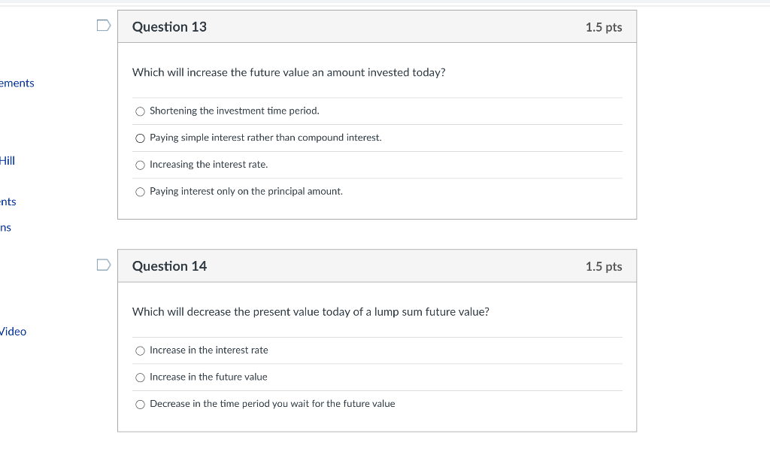The height and width of the screenshot is (461, 770).
Task: Select 'Decrease in the time period' answer
Action: (140, 404)
